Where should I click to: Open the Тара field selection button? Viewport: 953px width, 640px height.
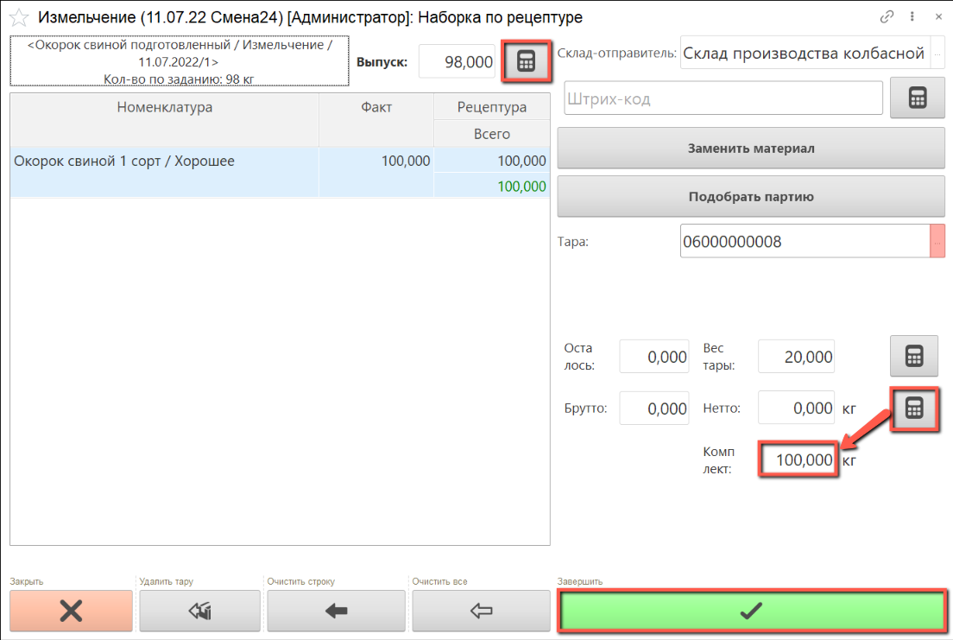click(x=937, y=242)
